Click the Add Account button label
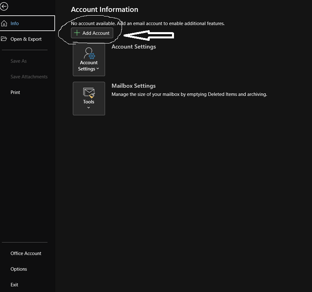This screenshot has width=312, height=292. click(x=96, y=33)
